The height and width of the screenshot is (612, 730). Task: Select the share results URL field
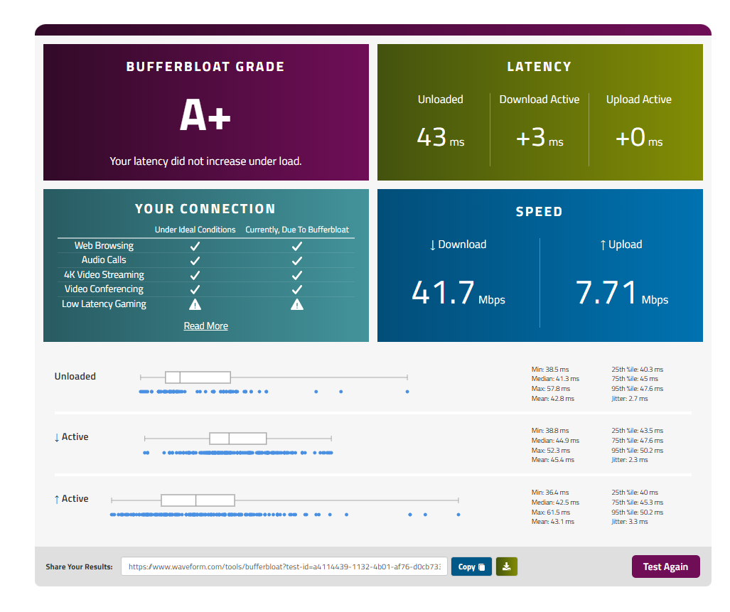(x=284, y=567)
